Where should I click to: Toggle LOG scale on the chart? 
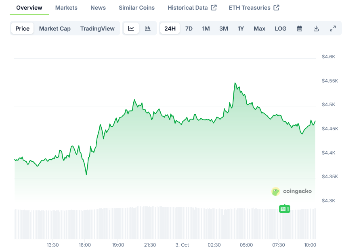point(280,28)
